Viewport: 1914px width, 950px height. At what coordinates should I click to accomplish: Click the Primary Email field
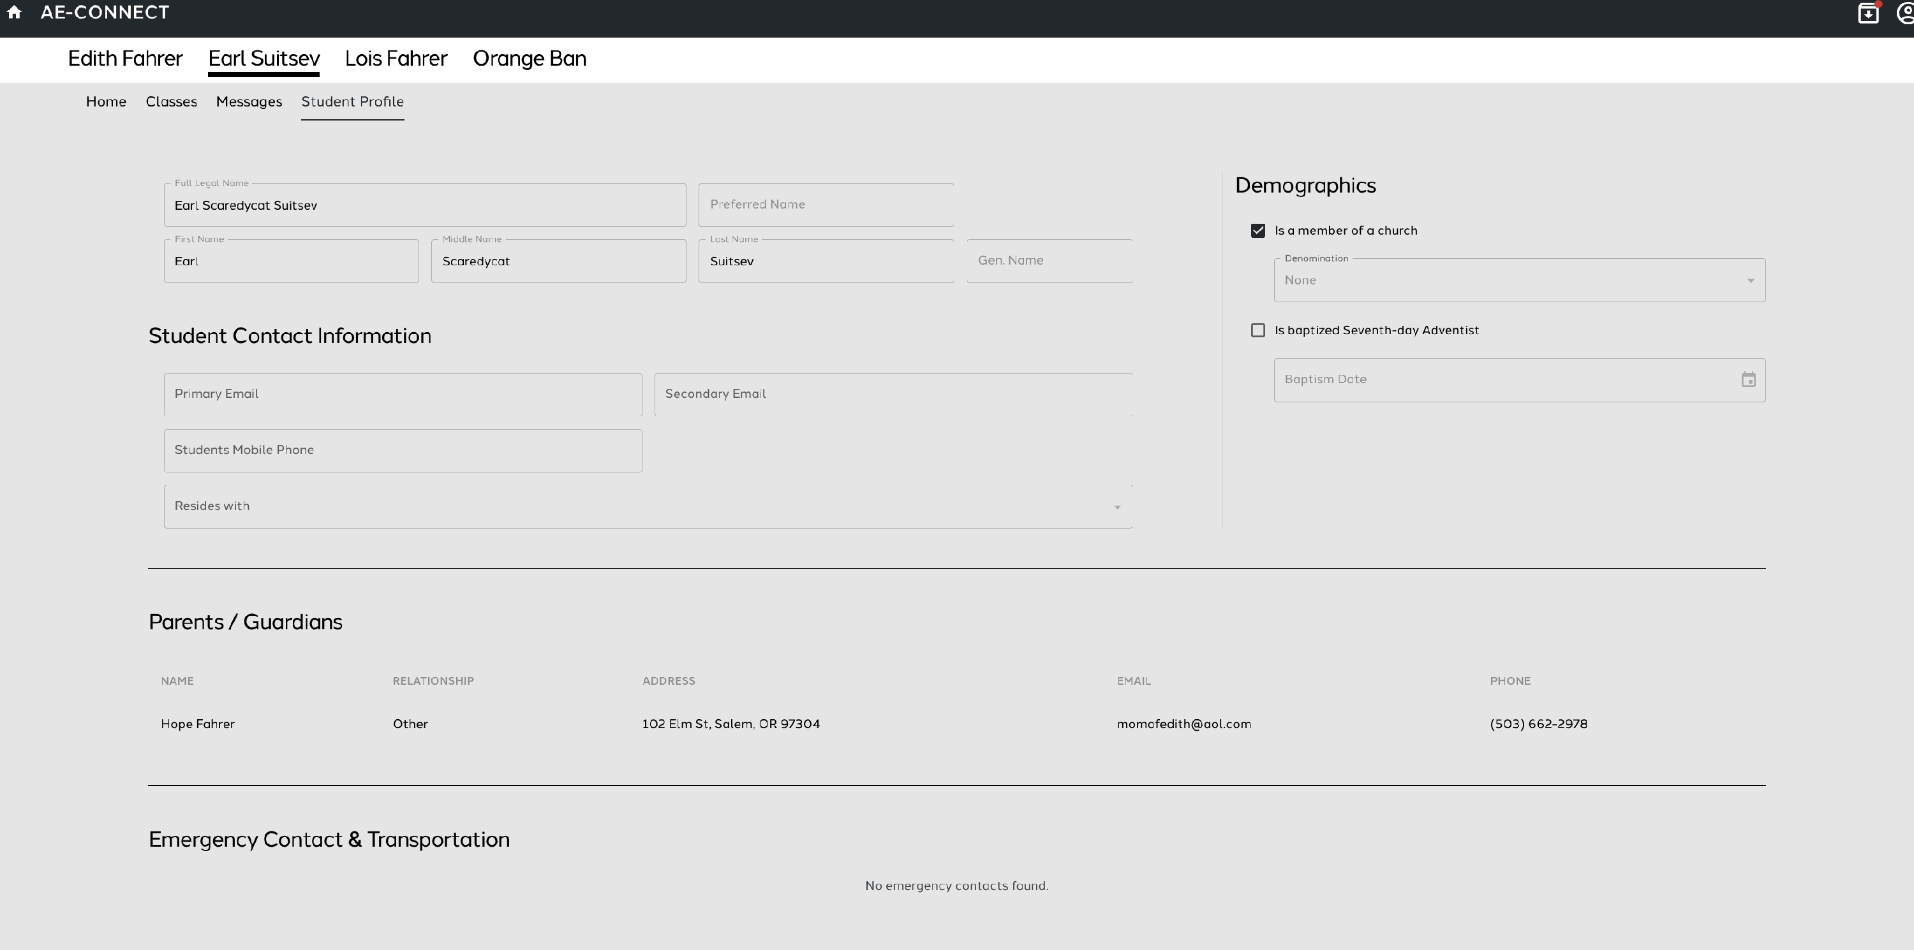pos(402,395)
